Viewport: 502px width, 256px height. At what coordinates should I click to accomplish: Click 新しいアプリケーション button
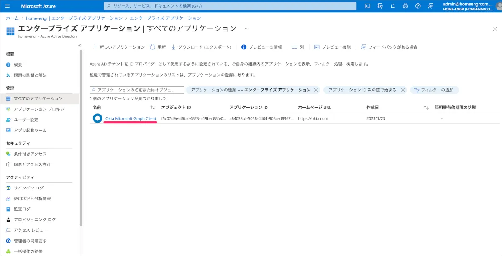pyautogui.click(x=118, y=47)
